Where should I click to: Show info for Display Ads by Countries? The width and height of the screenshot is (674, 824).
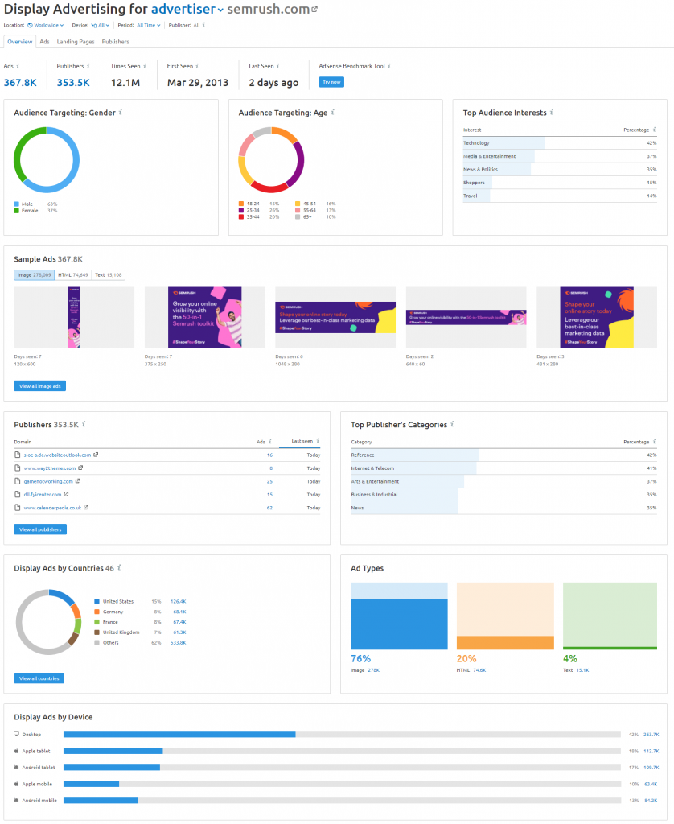(119, 567)
